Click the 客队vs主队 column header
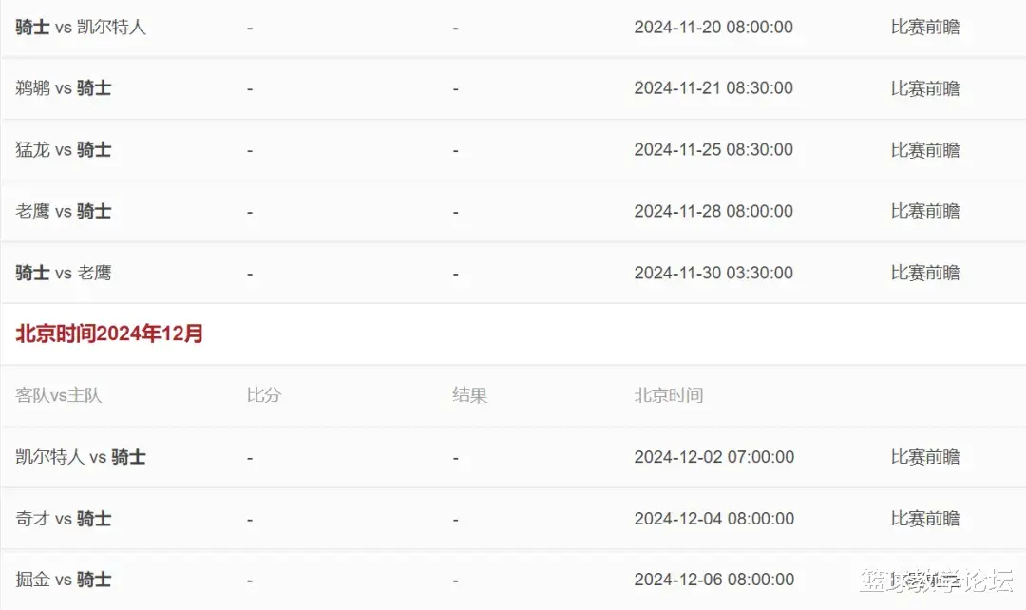 click(59, 395)
